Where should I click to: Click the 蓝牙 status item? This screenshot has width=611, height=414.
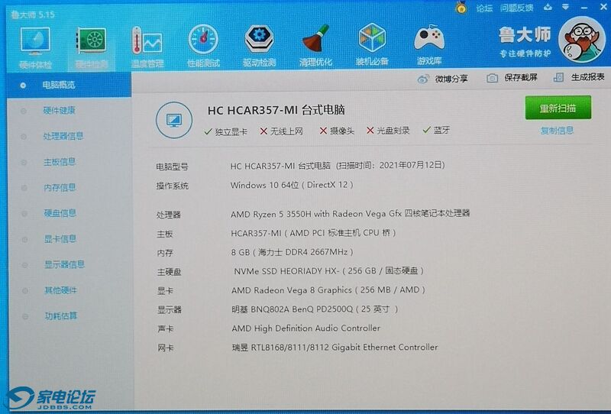(436, 130)
